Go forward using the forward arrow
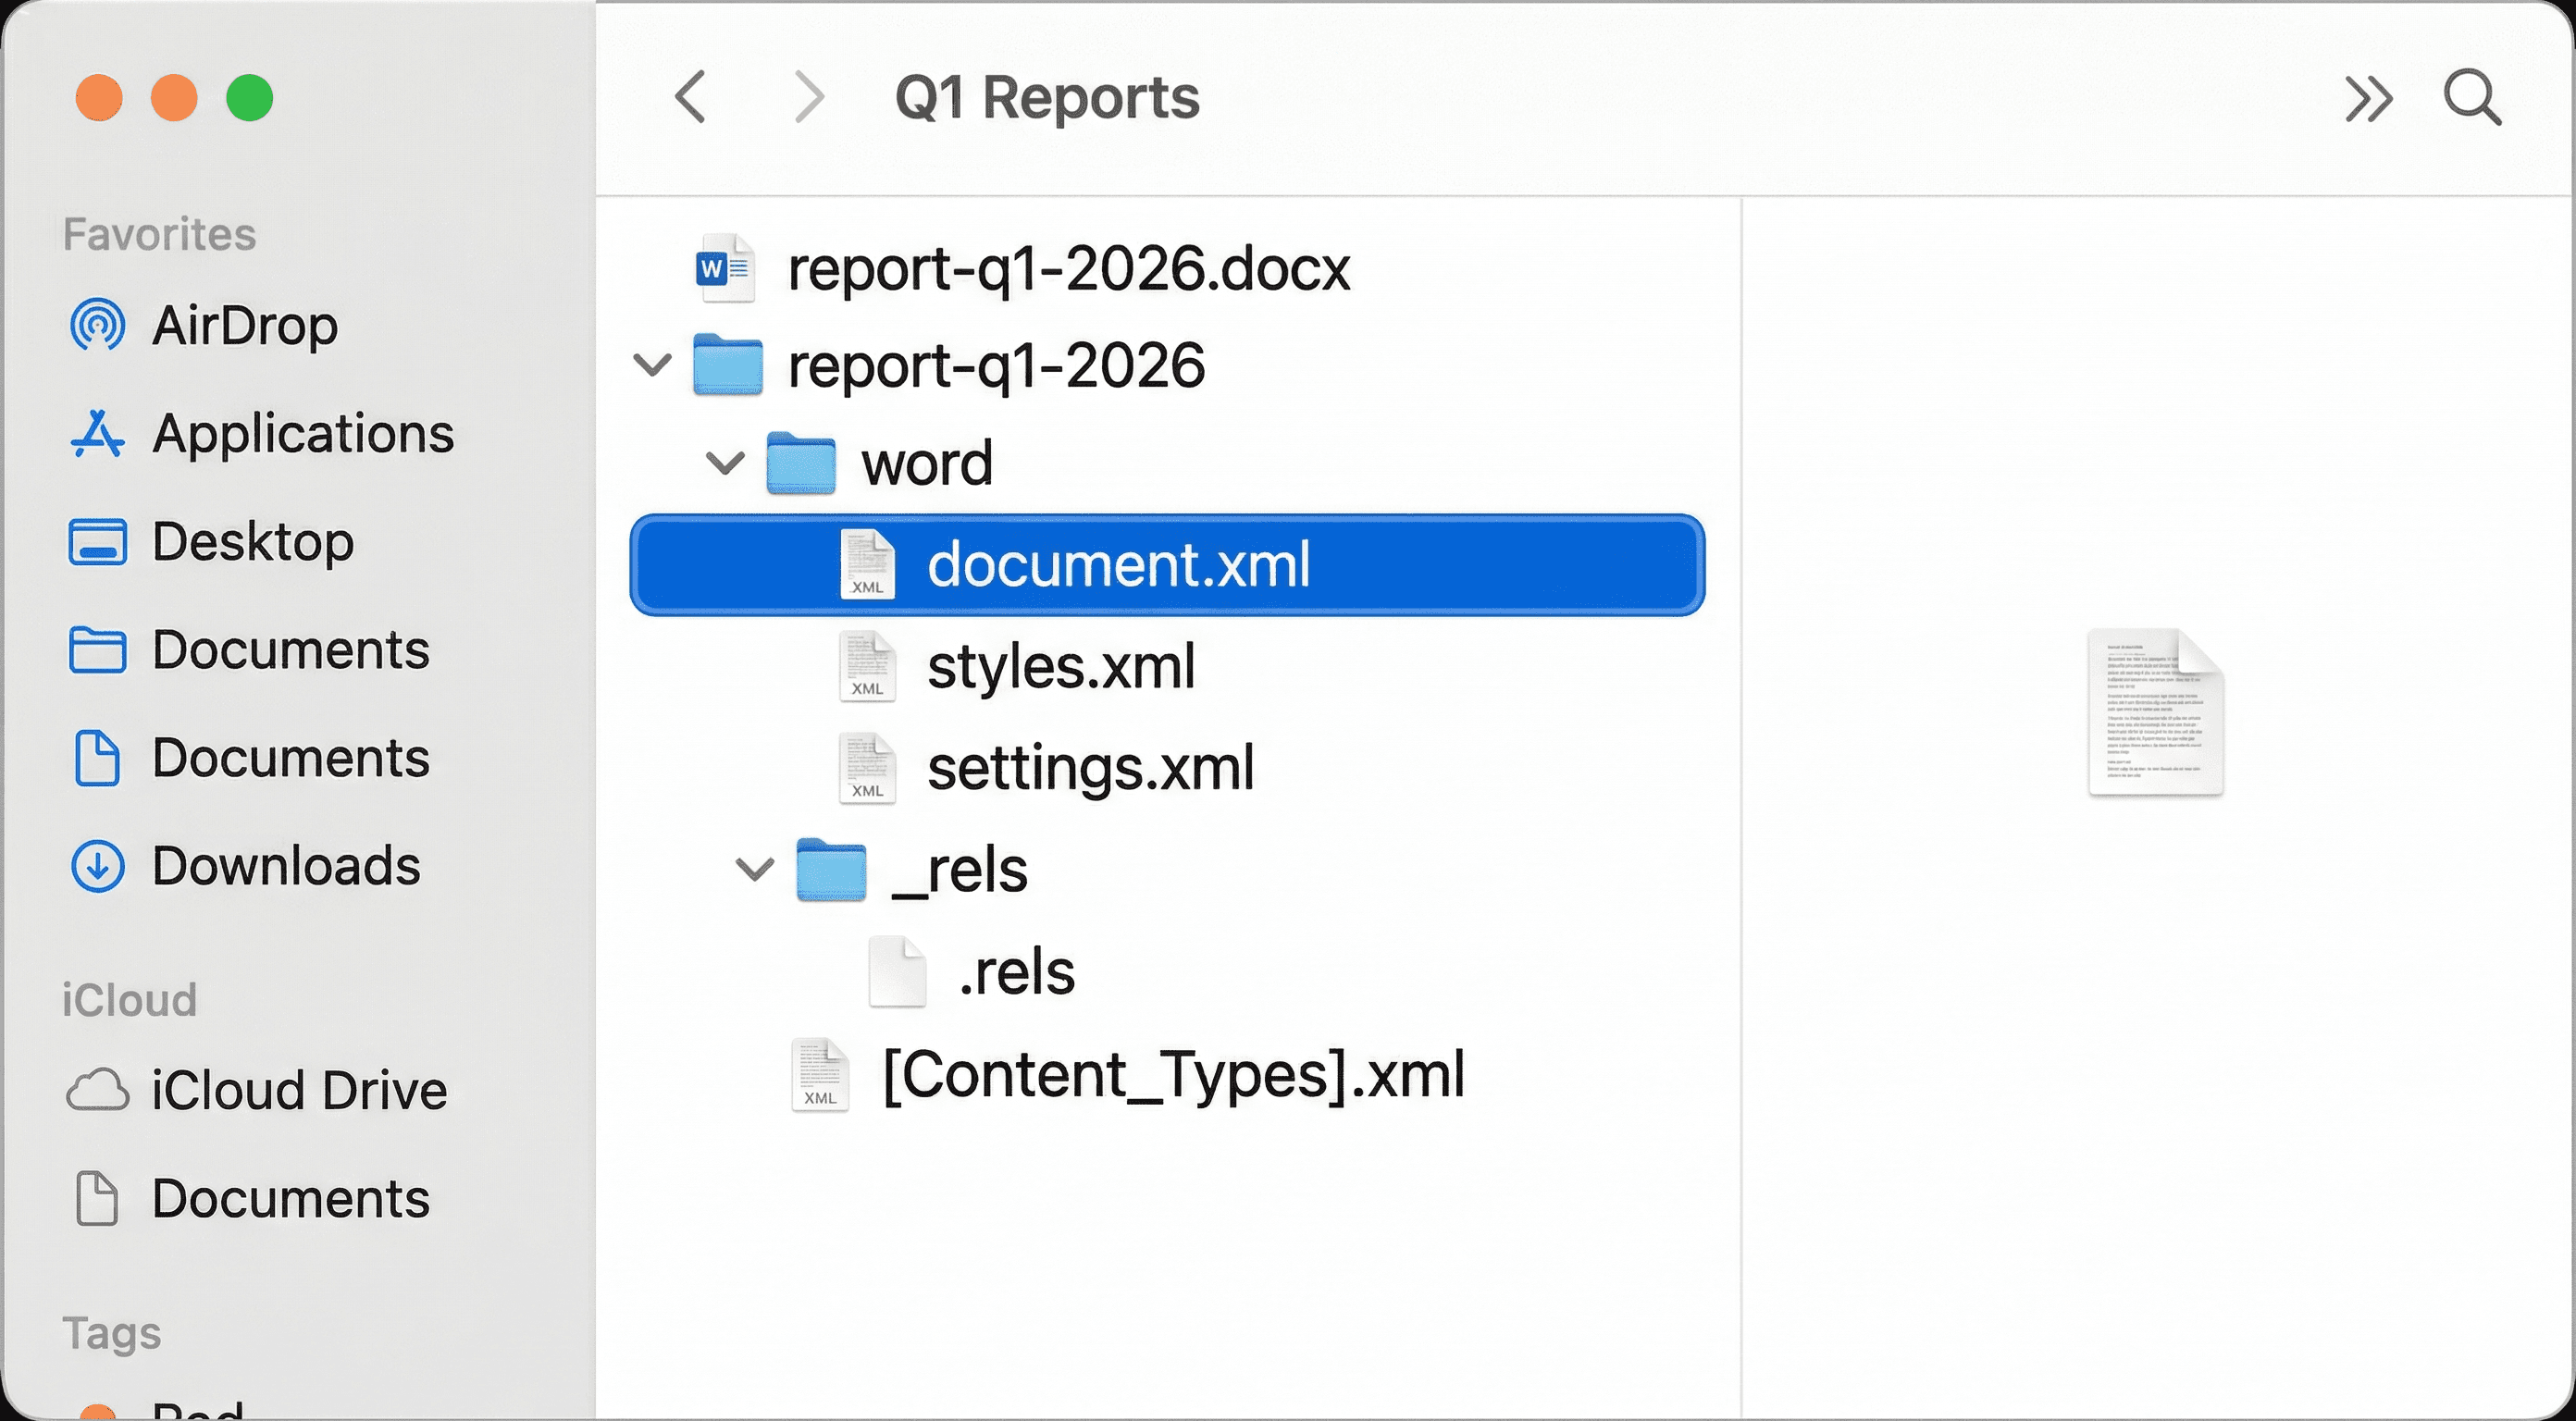Screen dimensions: 2576x1421 tap(808, 97)
